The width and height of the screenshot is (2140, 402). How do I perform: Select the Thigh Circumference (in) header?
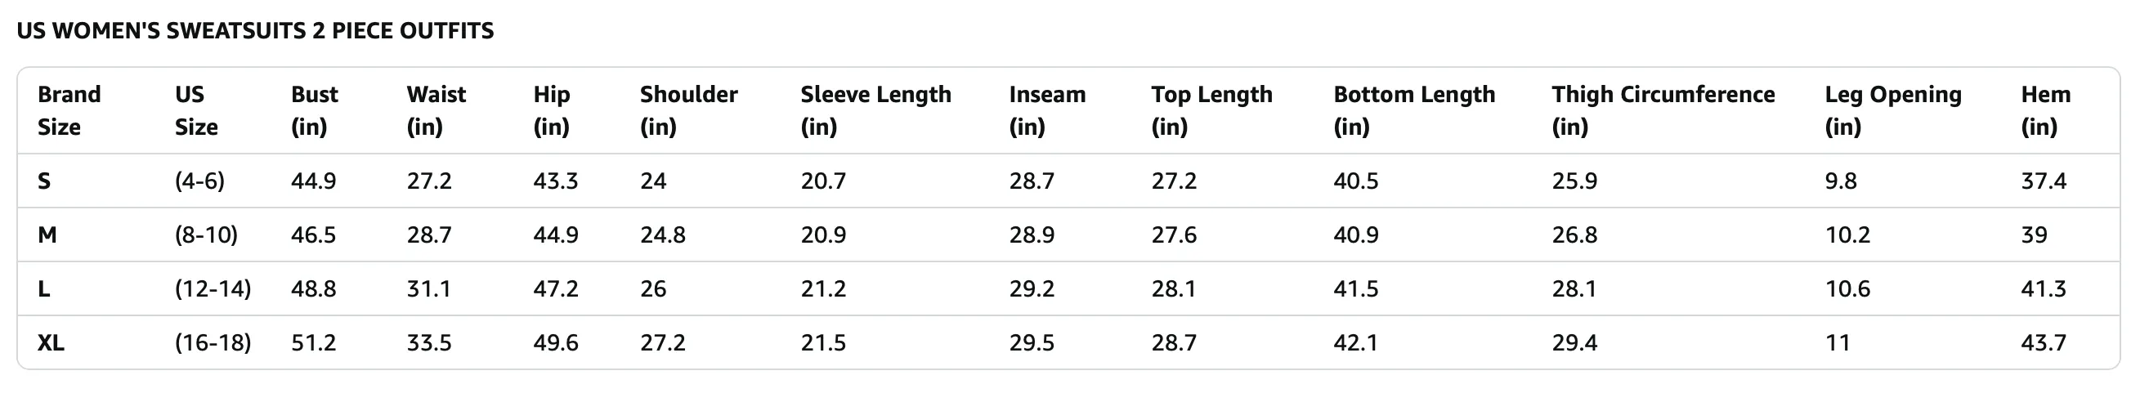[x=1663, y=110]
